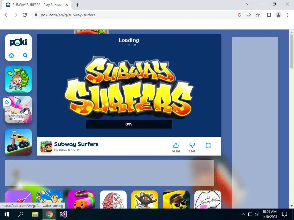
Task: Like Subway Surfers with thumbs up
Action: [176, 145]
